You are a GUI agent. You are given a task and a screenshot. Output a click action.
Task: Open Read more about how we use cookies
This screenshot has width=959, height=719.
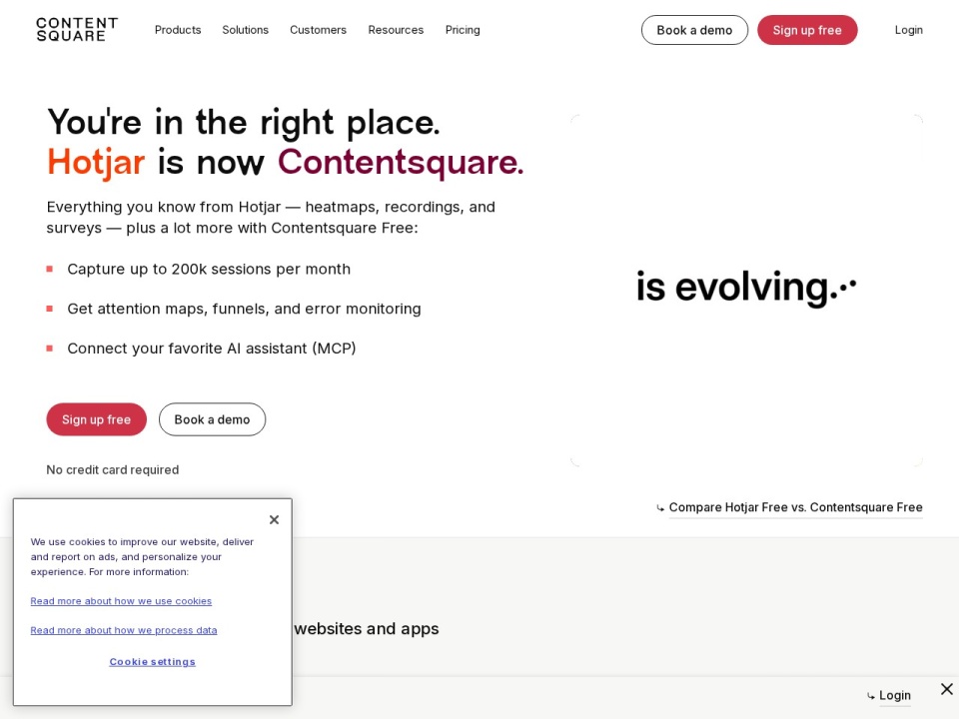[121, 601]
